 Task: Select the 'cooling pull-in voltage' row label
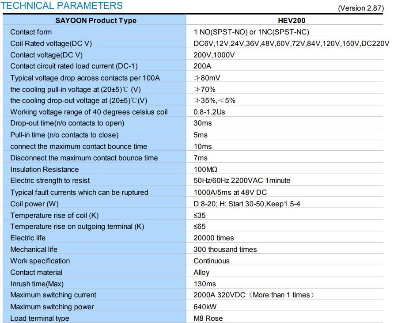76,90
